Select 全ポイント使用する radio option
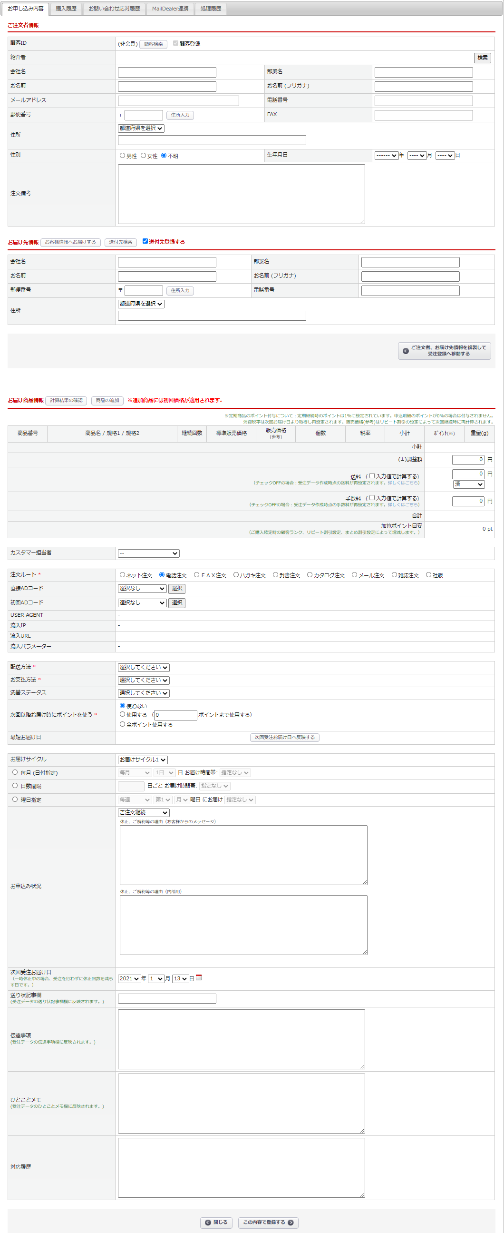The width and height of the screenshot is (504, 1233). (122, 724)
